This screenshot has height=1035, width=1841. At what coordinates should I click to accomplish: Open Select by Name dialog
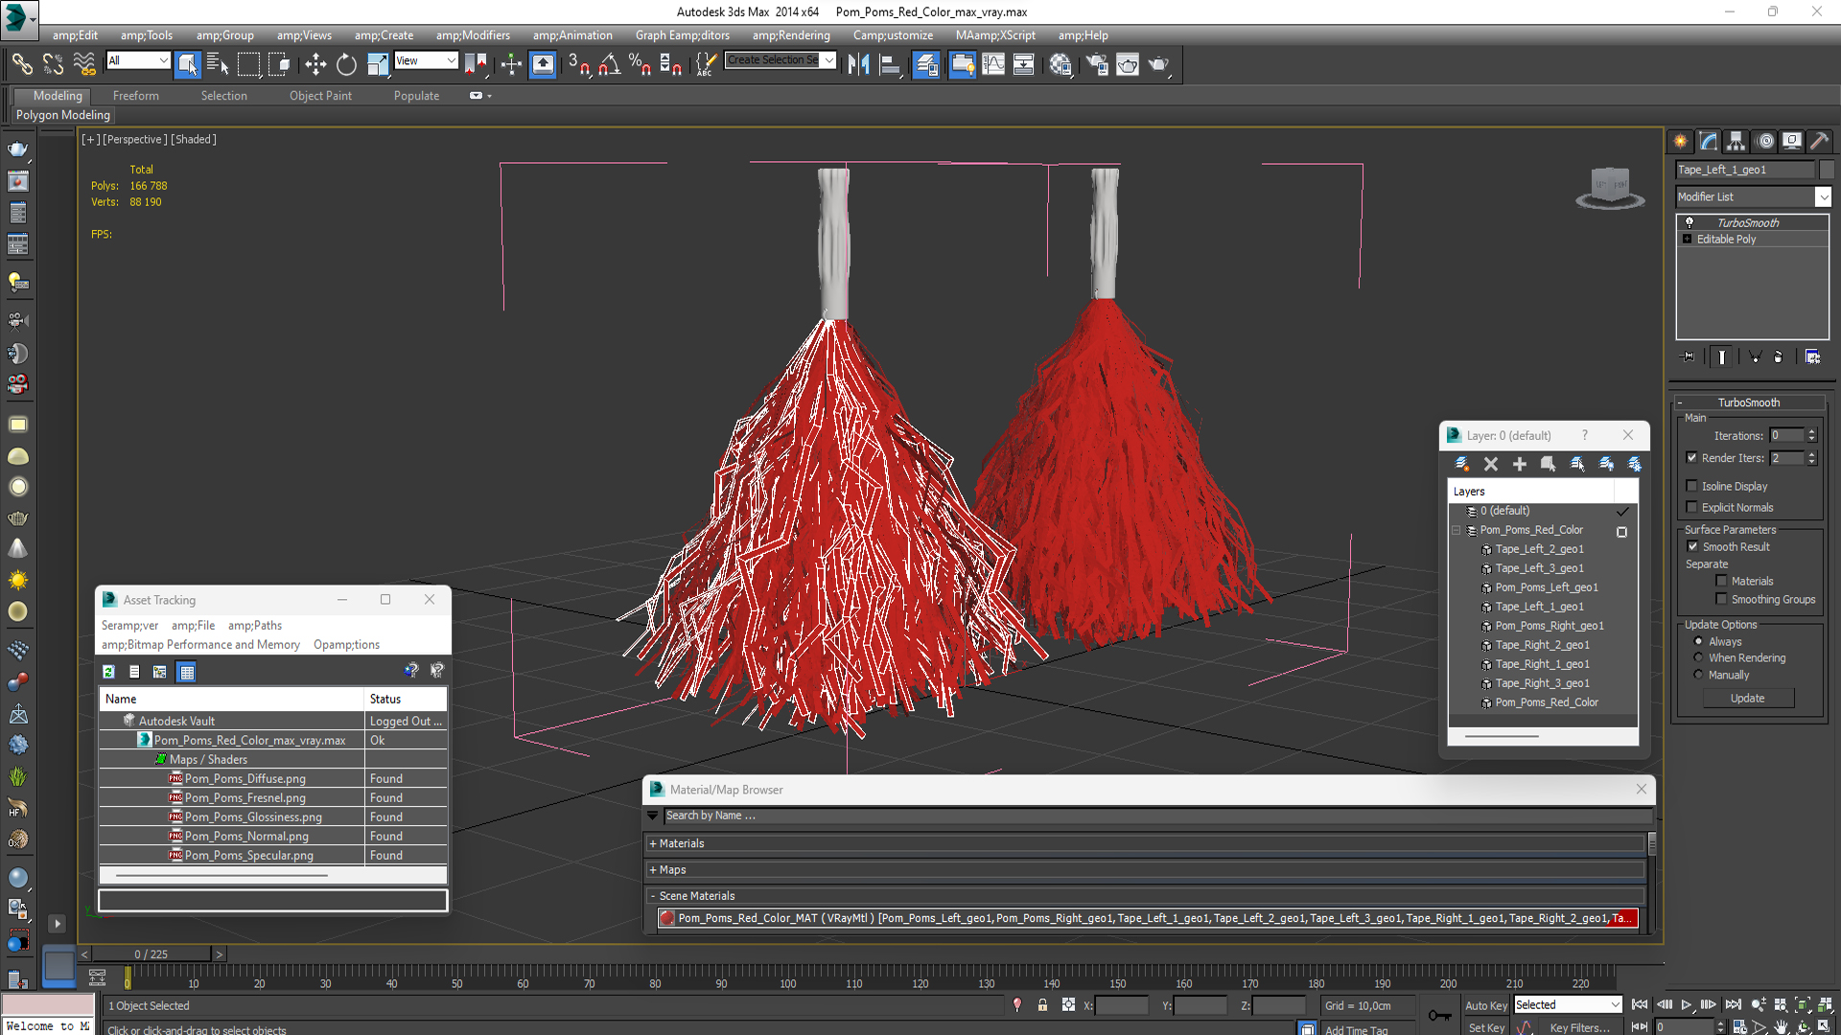tap(218, 64)
